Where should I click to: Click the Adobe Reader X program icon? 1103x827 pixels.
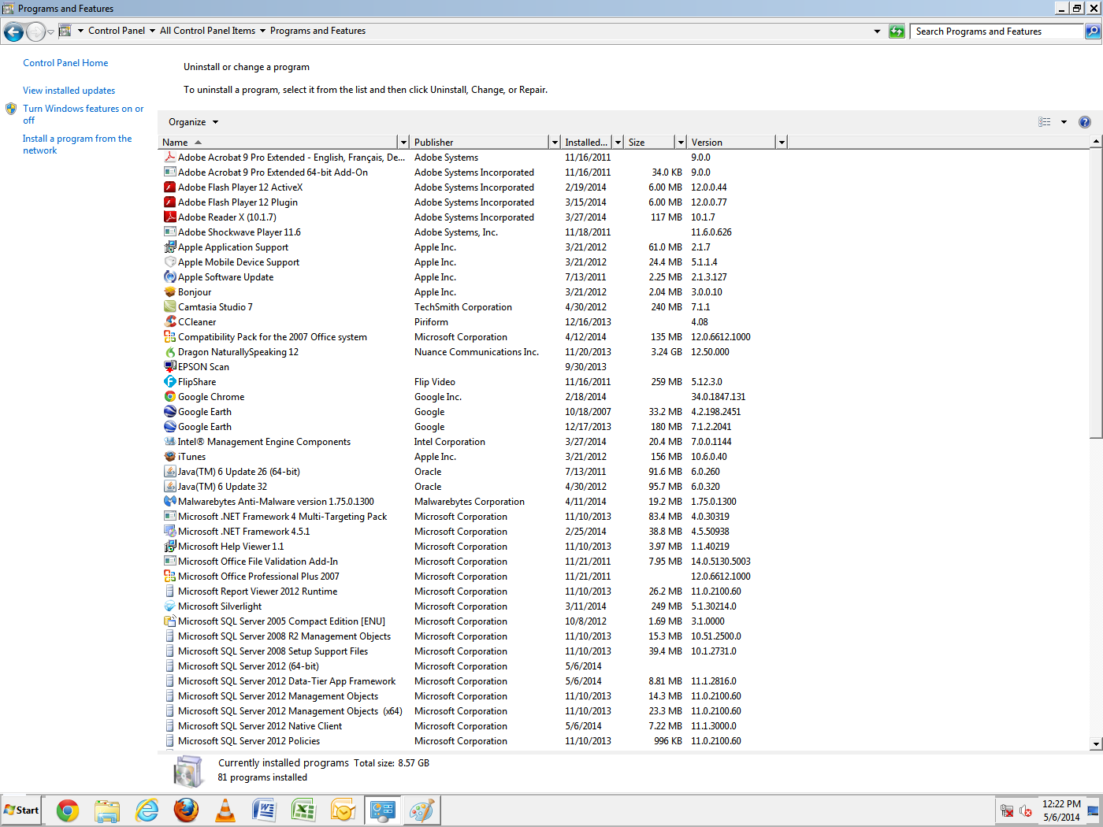pyautogui.click(x=169, y=217)
